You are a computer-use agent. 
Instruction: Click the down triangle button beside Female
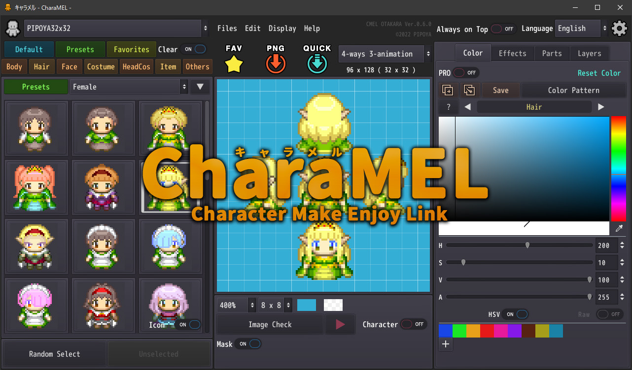200,87
